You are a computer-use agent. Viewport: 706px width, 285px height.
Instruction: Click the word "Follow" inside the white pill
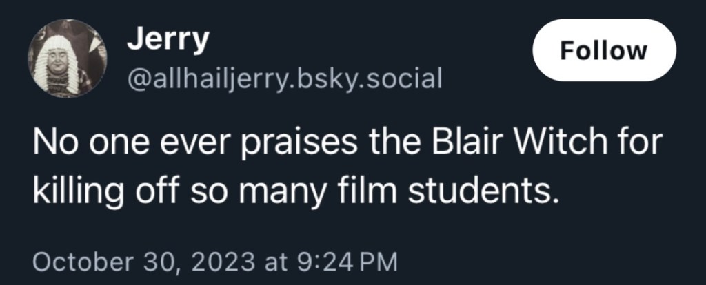coord(604,51)
